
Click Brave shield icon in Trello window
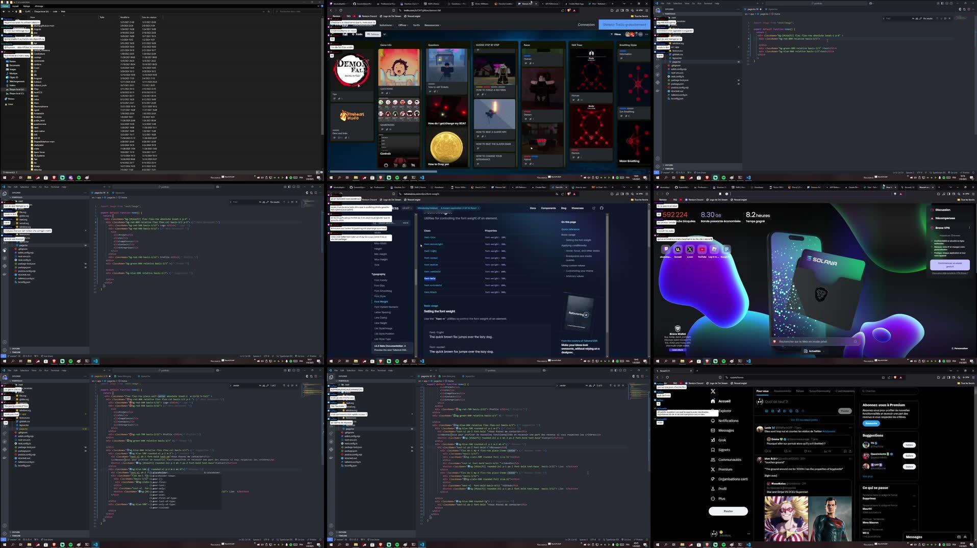[569, 10]
